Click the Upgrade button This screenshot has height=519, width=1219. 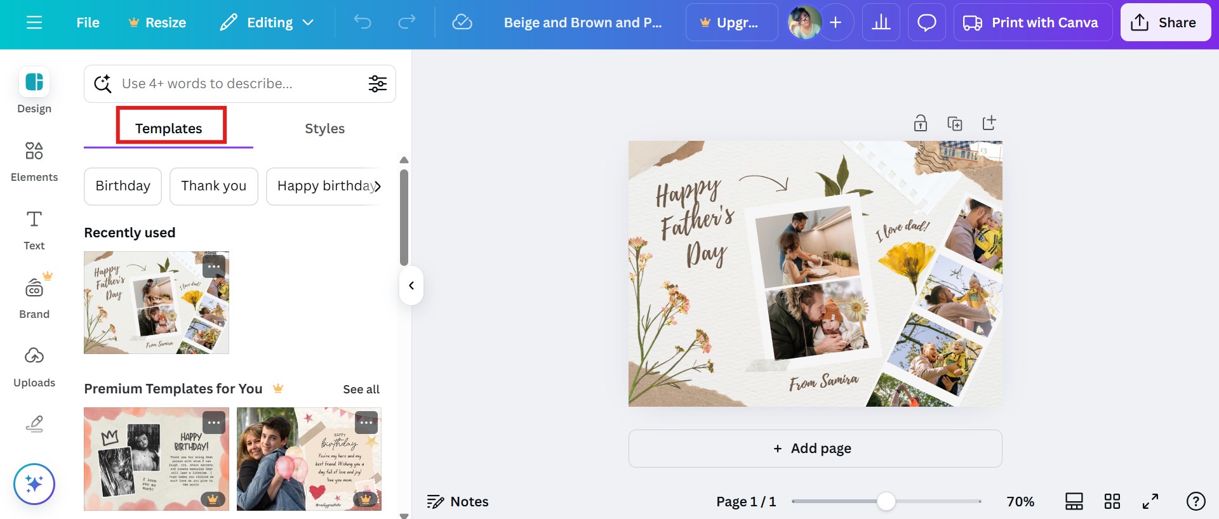point(732,22)
